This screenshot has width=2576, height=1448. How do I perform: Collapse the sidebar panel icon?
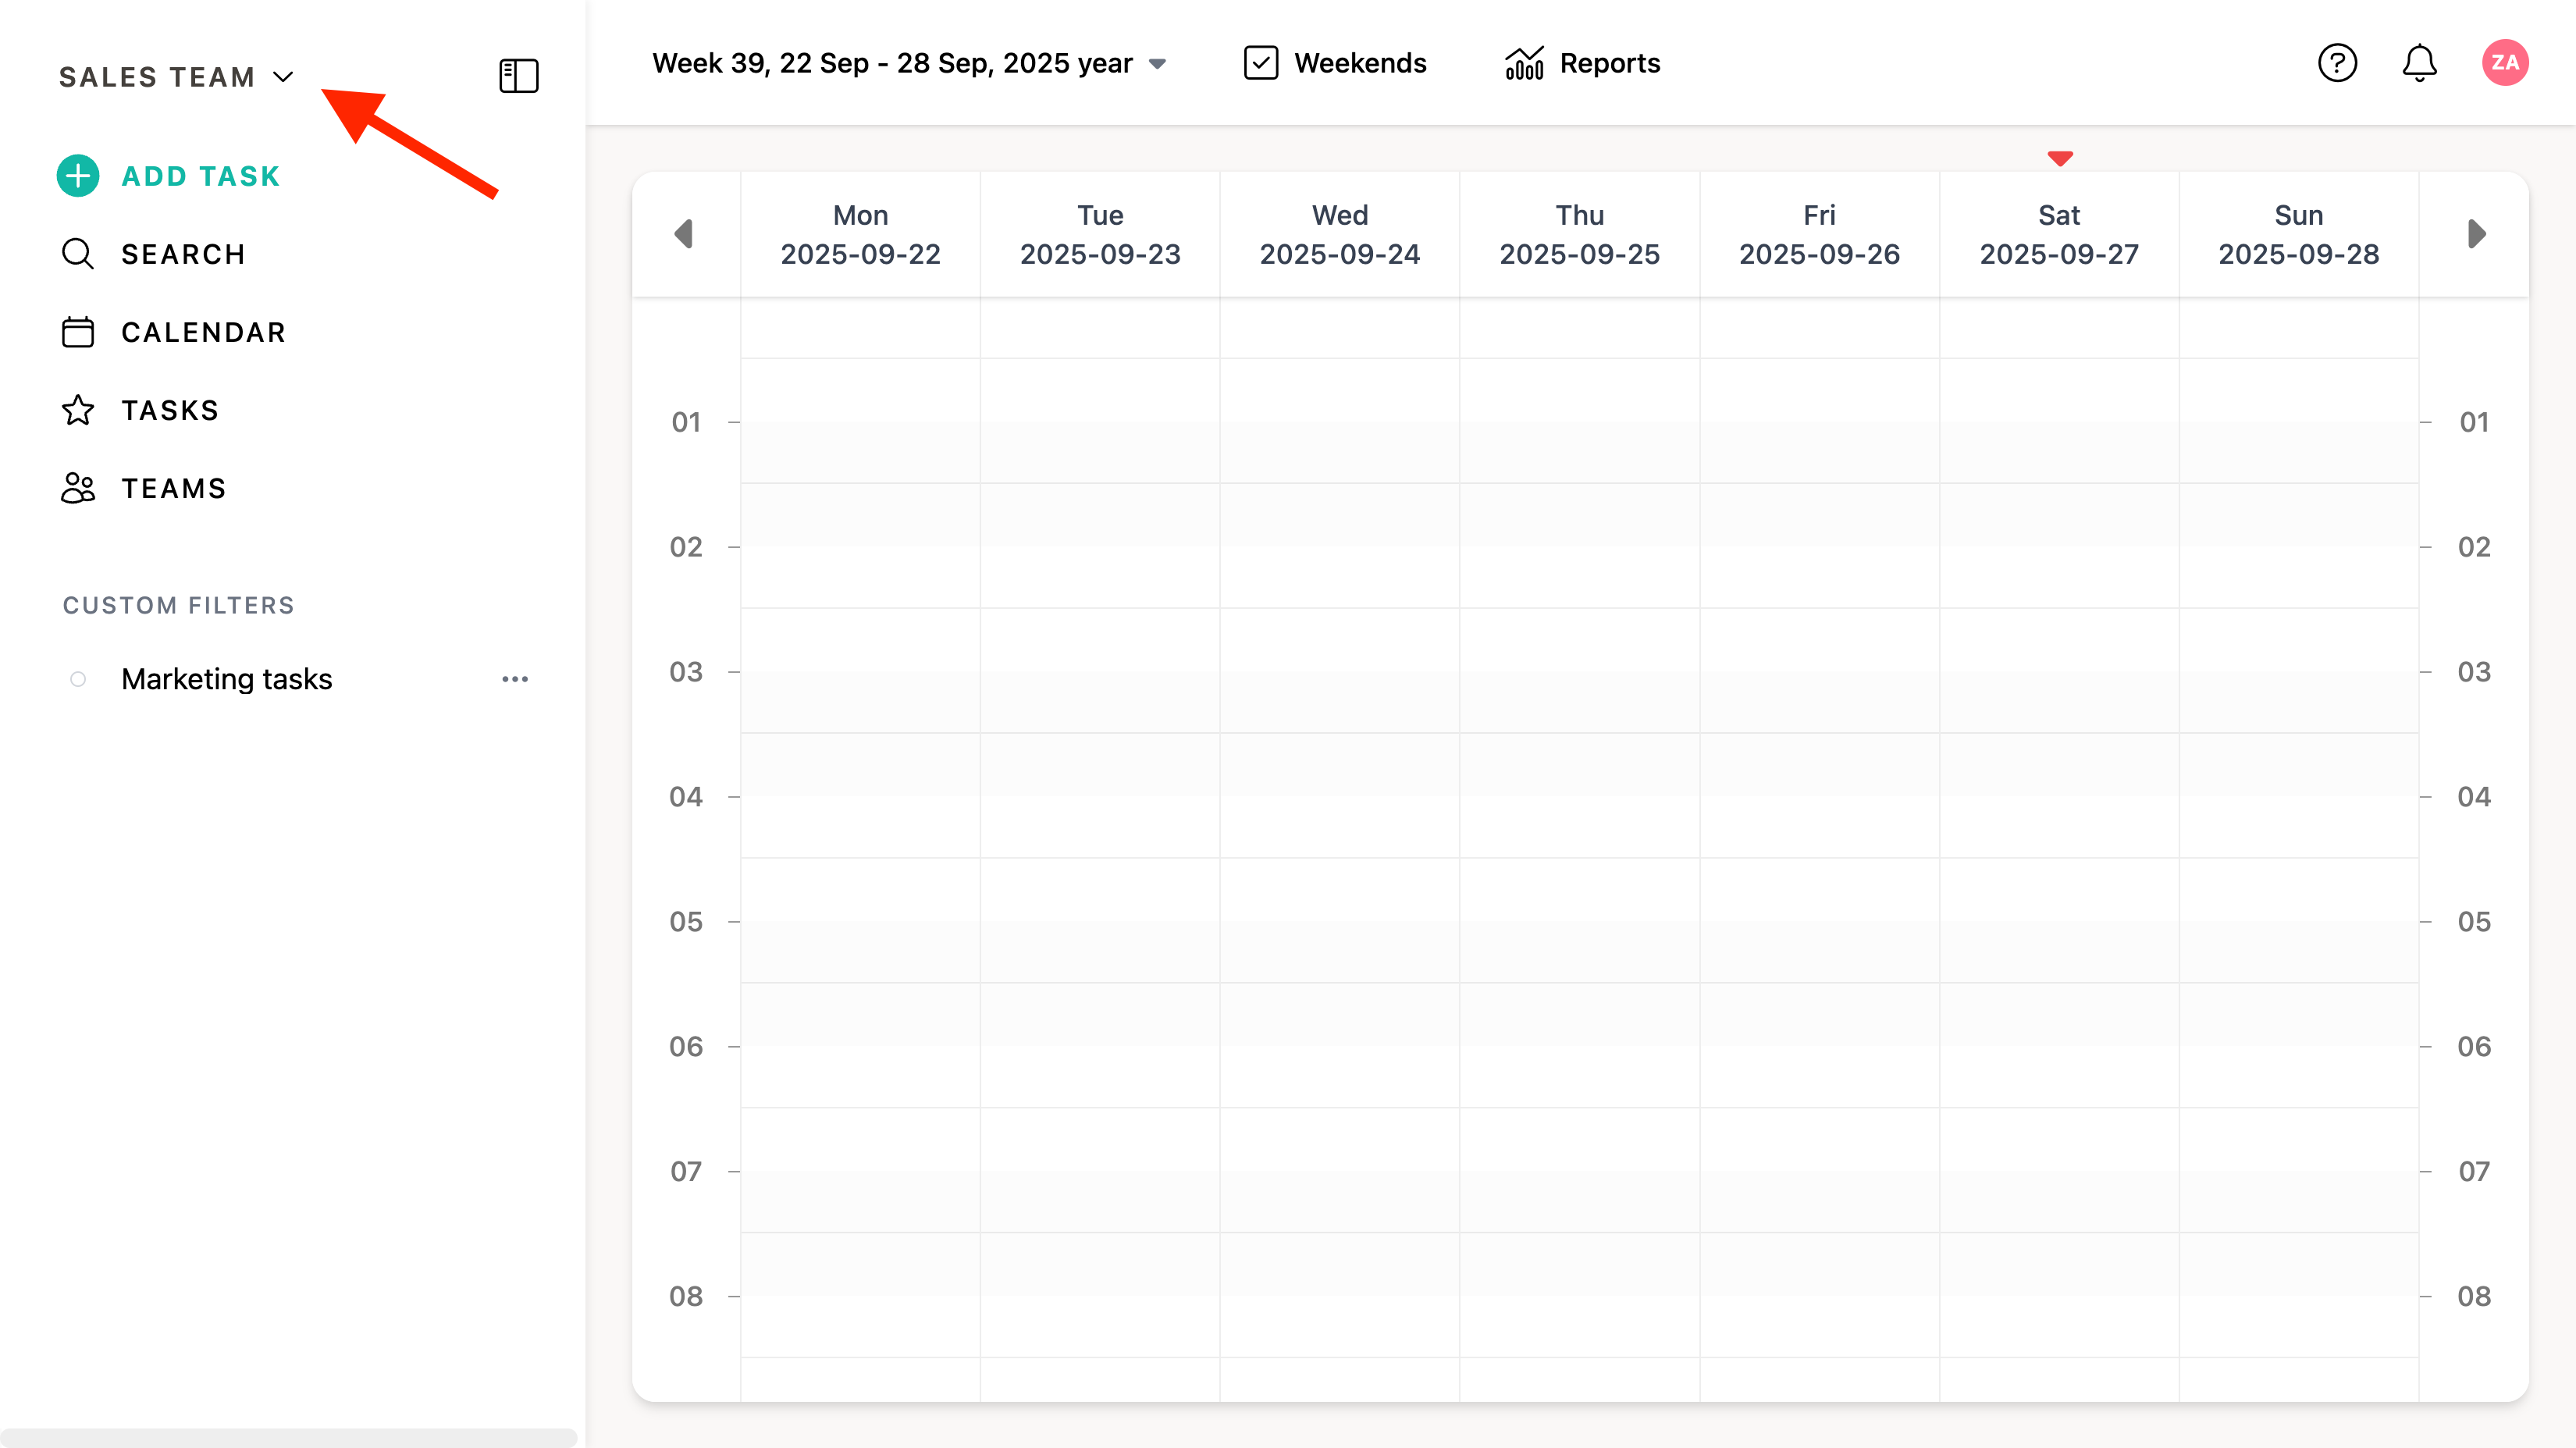point(518,76)
